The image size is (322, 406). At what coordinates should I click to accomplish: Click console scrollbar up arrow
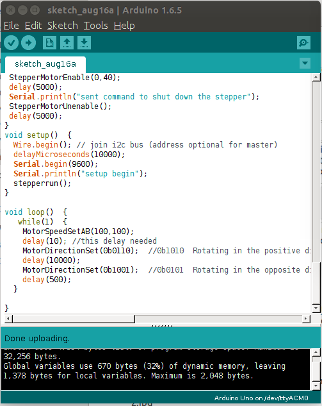point(316,352)
